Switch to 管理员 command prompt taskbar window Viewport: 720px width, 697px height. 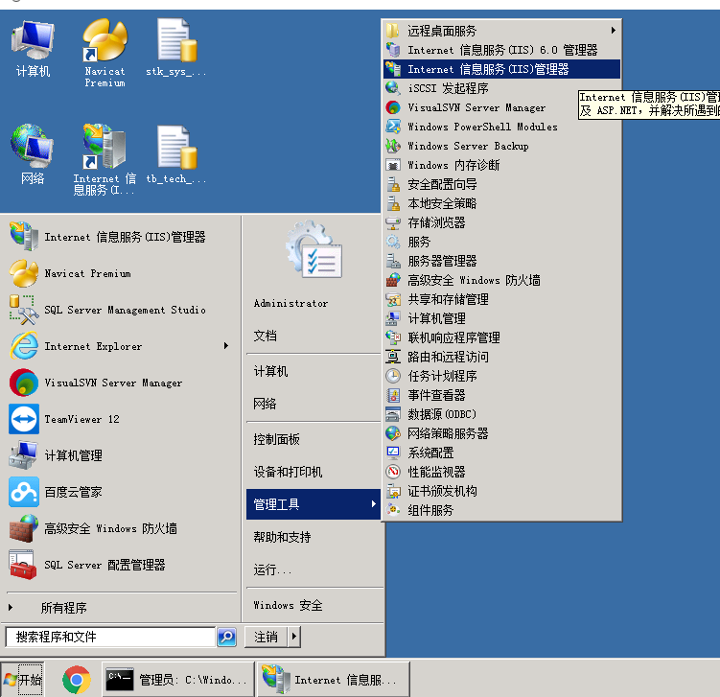(177, 680)
